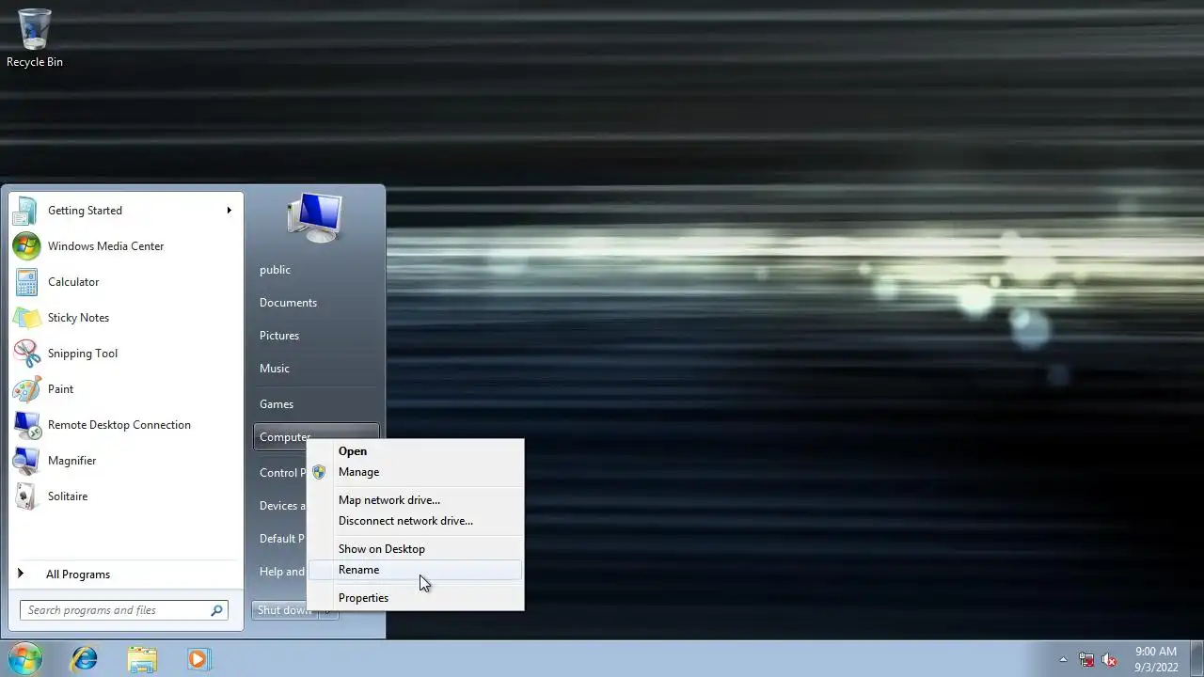Open Calculator from the Start menu
Screen dimensions: 1204x677
[x=126, y=282]
